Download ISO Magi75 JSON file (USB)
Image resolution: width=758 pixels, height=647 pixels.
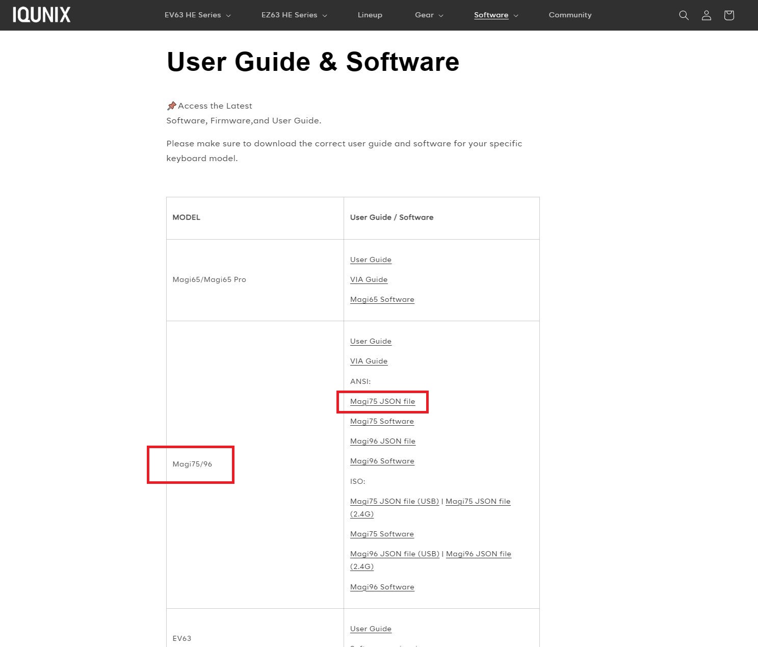395,501
